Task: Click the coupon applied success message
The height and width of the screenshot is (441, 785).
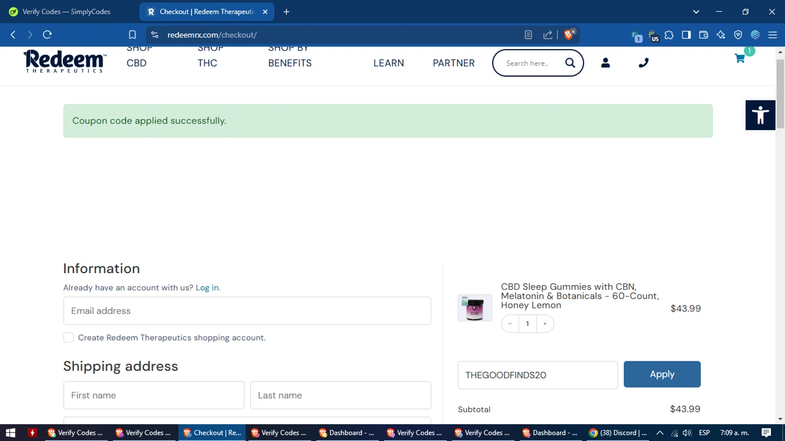Action: click(388, 121)
